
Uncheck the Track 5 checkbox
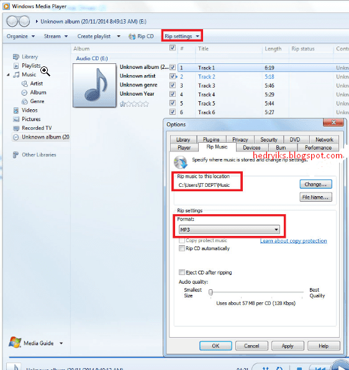[x=173, y=103]
